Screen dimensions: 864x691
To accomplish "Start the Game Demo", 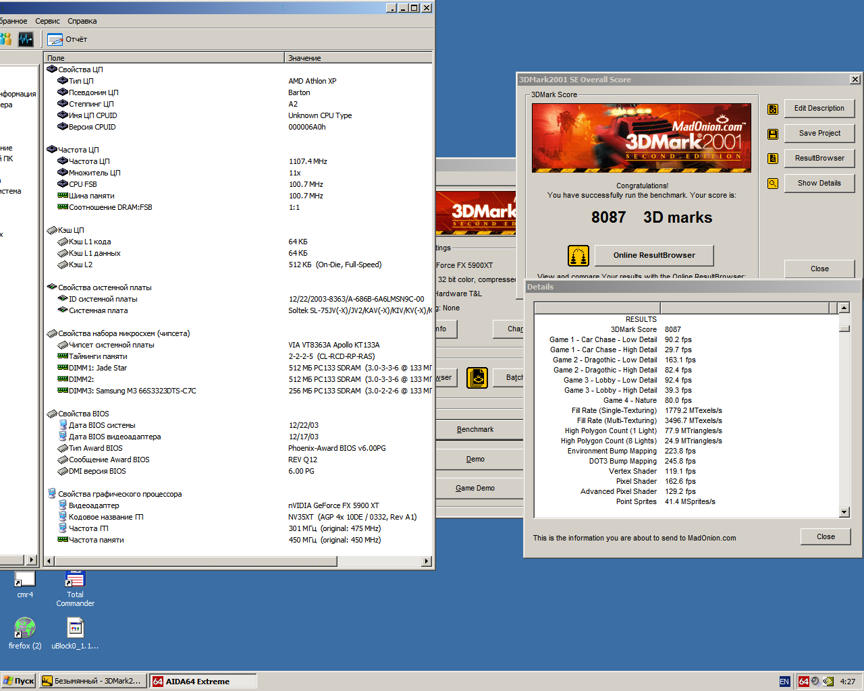I will point(476,487).
